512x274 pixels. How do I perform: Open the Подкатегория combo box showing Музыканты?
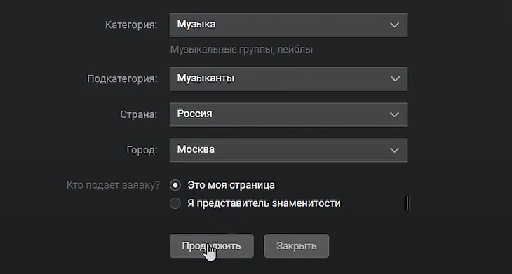(288, 79)
